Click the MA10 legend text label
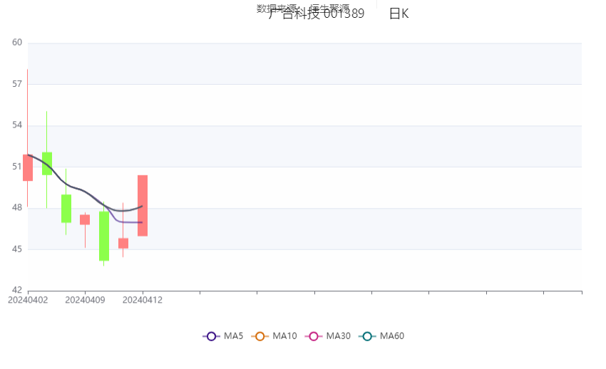 284,336
